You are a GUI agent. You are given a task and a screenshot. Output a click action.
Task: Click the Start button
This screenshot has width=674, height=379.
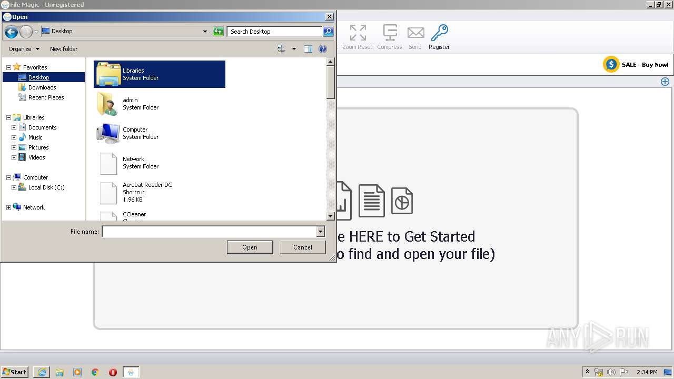coord(14,372)
